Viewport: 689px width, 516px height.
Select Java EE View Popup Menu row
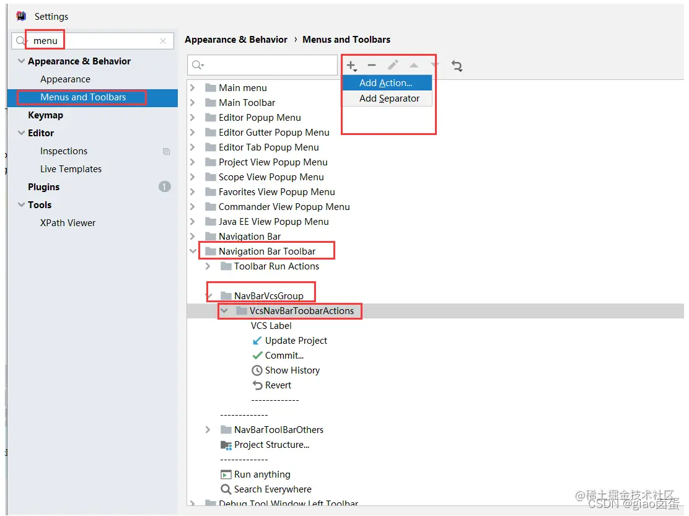(x=274, y=222)
